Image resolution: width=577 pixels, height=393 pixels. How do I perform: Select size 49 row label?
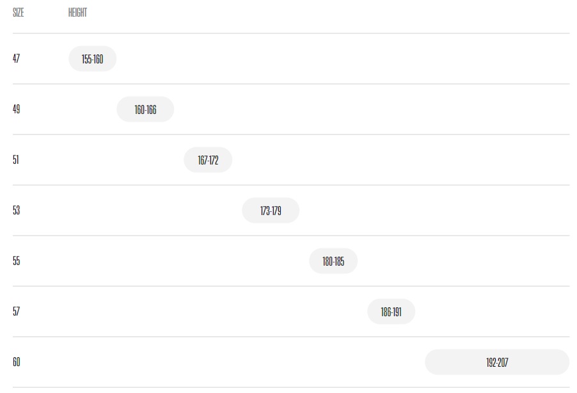(16, 109)
